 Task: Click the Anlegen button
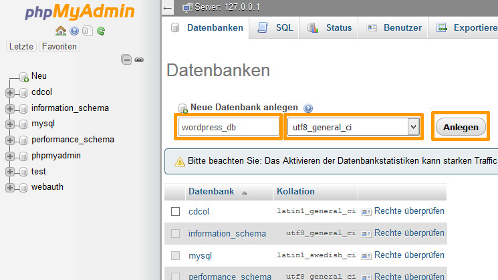coord(461,127)
